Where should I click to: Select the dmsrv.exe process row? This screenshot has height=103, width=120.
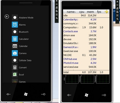[86, 35]
